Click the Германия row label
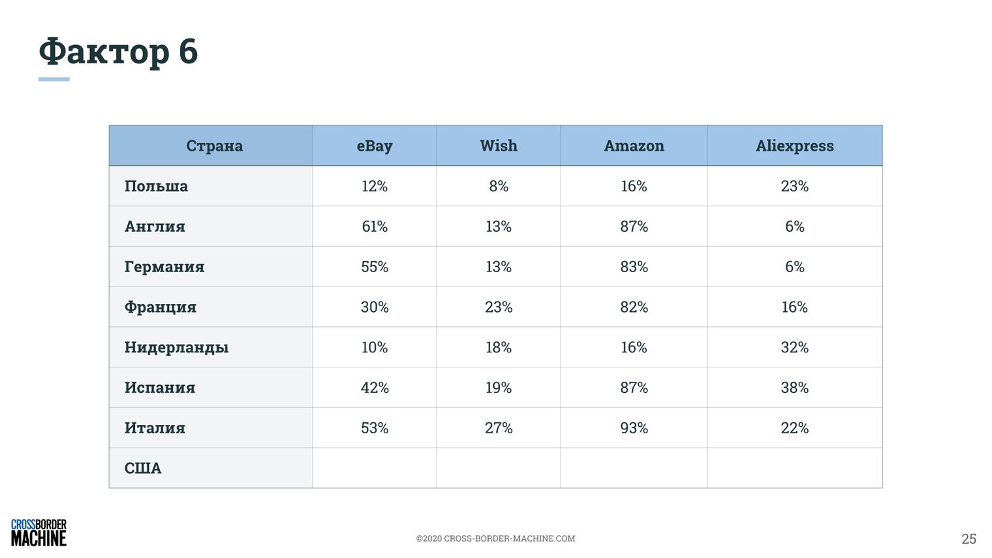Image resolution: width=992 pixels, height=558 pixels. [164, 267]
